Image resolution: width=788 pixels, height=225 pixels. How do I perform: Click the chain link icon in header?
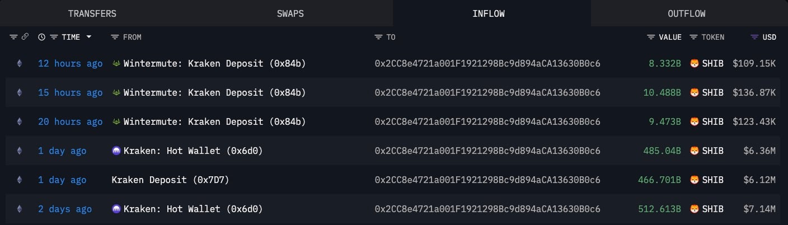pos(25,37)
